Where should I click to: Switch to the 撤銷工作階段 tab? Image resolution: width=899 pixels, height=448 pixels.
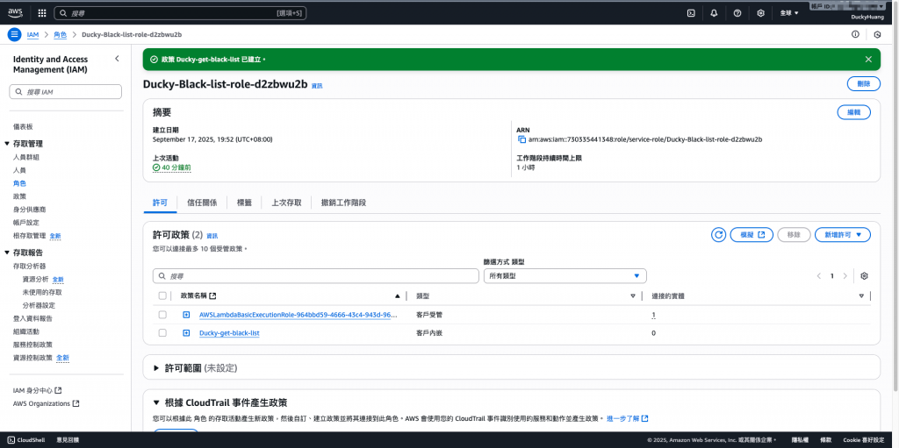344,203
